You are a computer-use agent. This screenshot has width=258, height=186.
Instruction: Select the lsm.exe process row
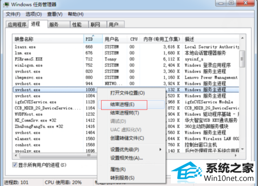[x=126, y=53]
